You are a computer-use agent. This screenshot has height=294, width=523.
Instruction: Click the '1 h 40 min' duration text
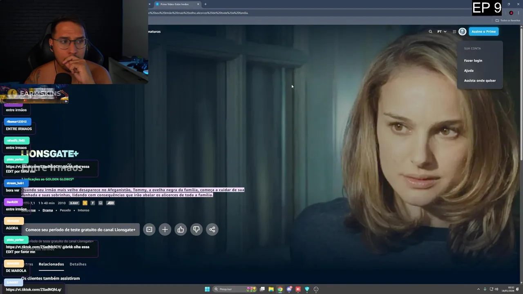coord(46,203)
